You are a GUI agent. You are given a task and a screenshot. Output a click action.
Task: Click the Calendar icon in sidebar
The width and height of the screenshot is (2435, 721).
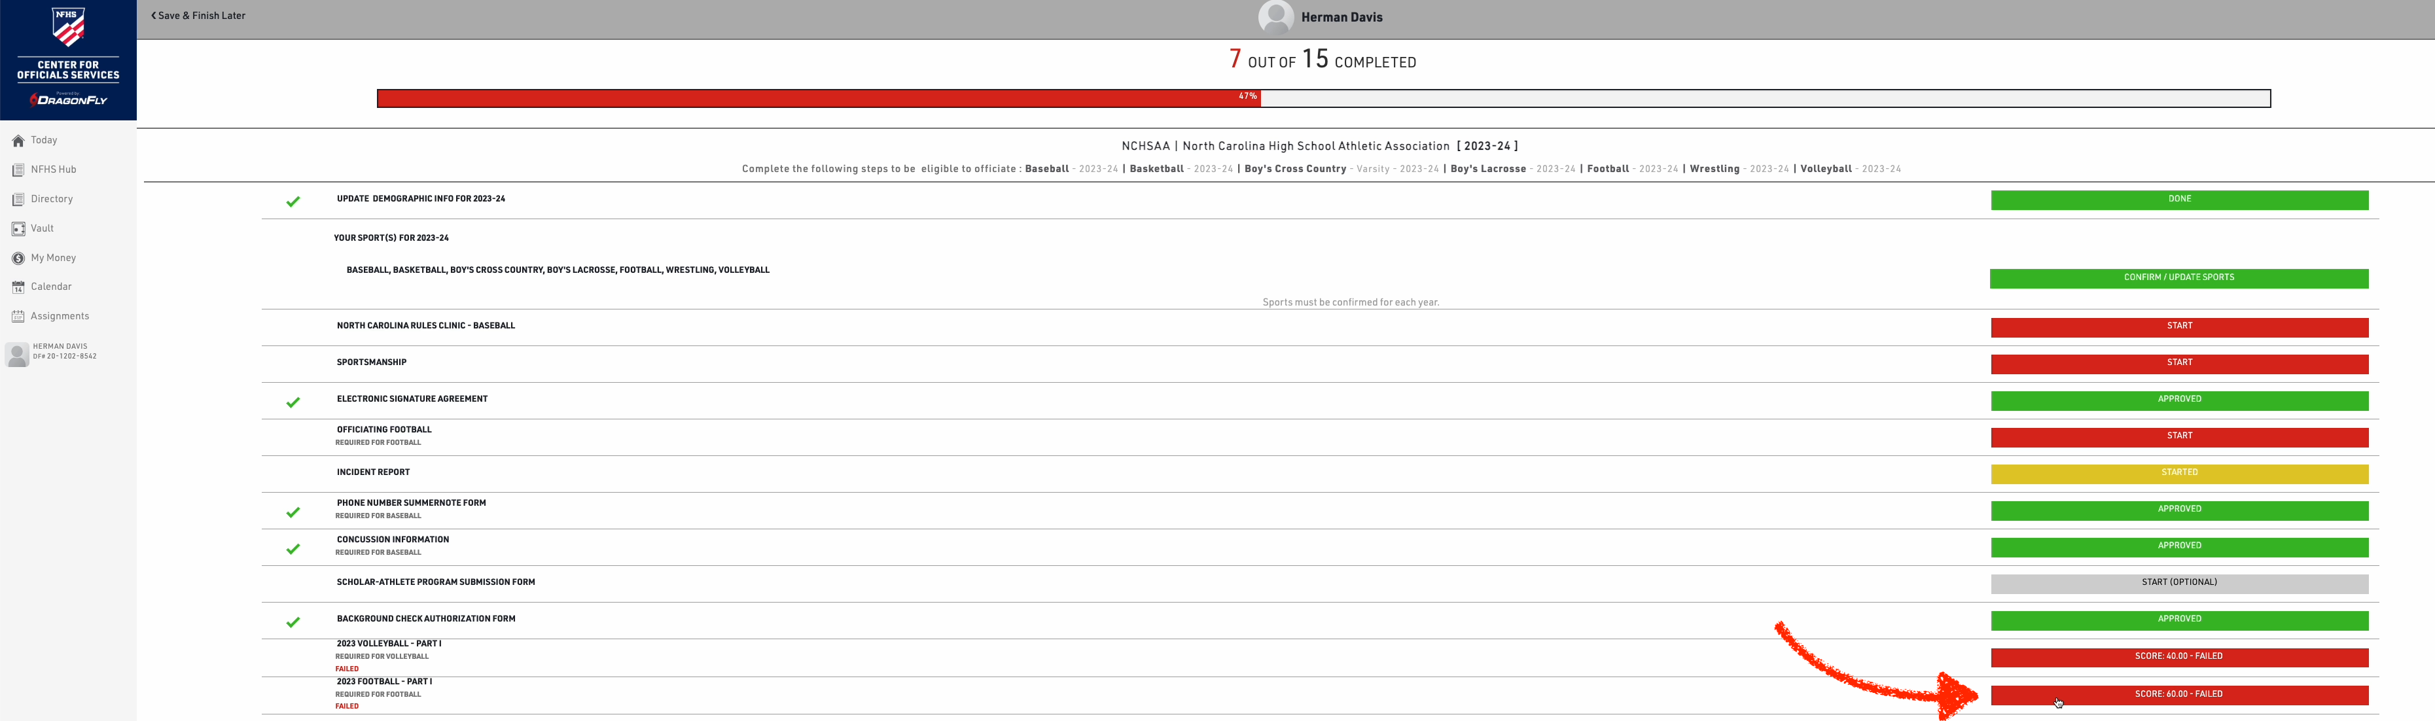tap(18, 287)
